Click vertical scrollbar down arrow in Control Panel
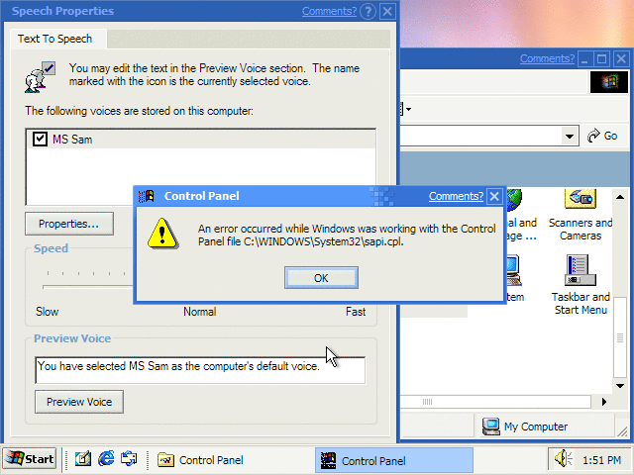Screen dimensions: 634x475 (x=620, y=386)
